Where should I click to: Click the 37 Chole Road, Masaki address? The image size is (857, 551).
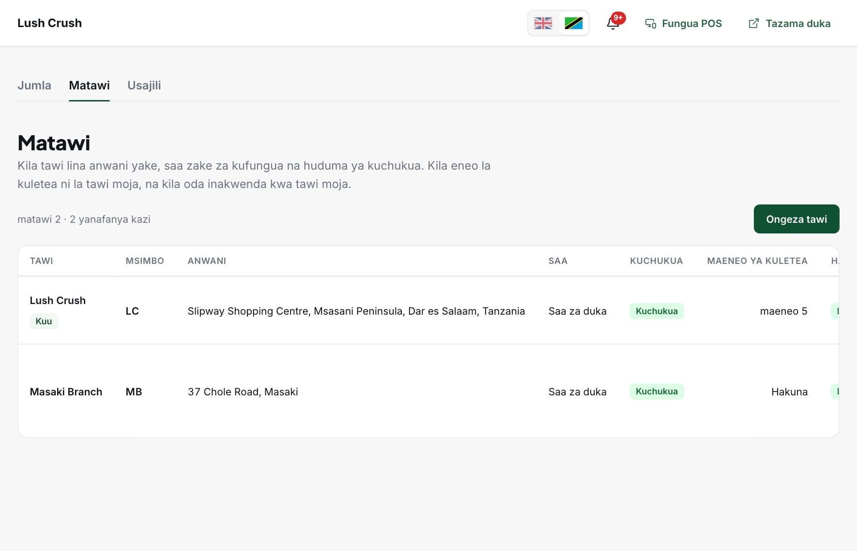click(x=243, y=392)
